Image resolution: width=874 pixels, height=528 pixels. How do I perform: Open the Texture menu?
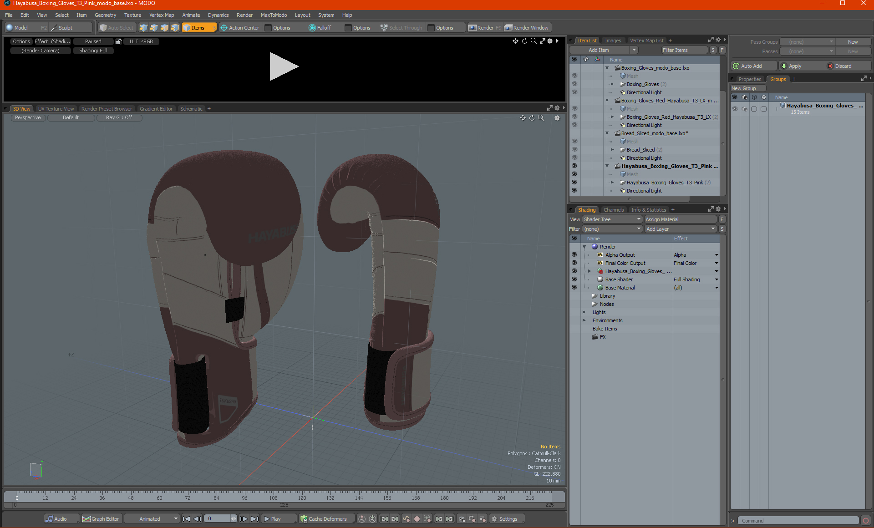132,15
